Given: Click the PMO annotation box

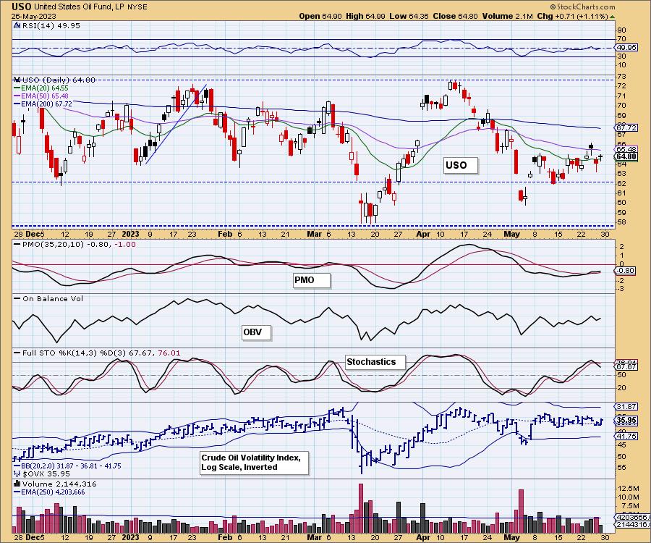Looking at the screenshot, I should pyautogui.click(x=311, y=280).
